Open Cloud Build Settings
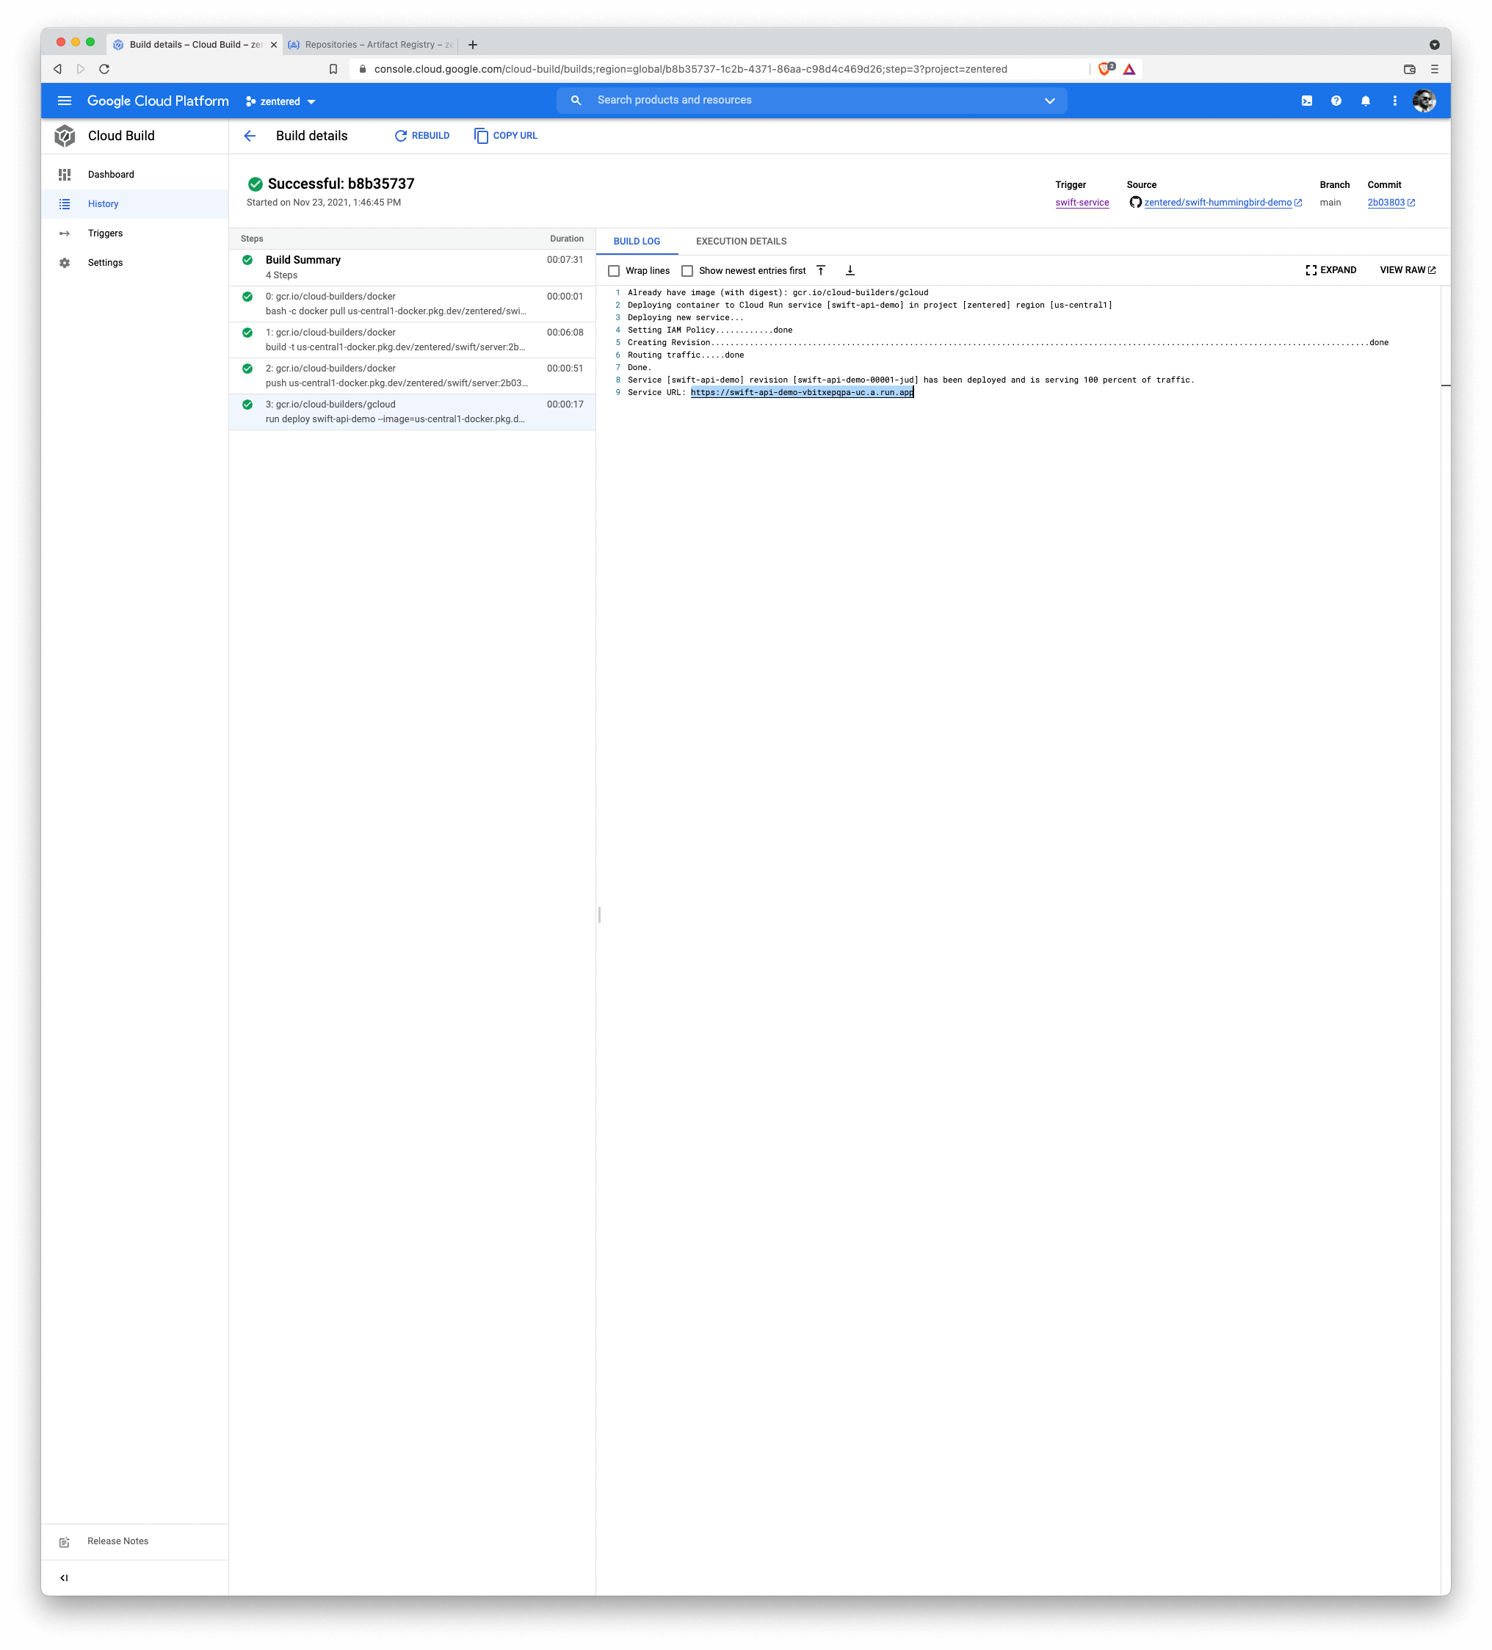Viewport: 1492px width, 1650px height. point(105,262)
